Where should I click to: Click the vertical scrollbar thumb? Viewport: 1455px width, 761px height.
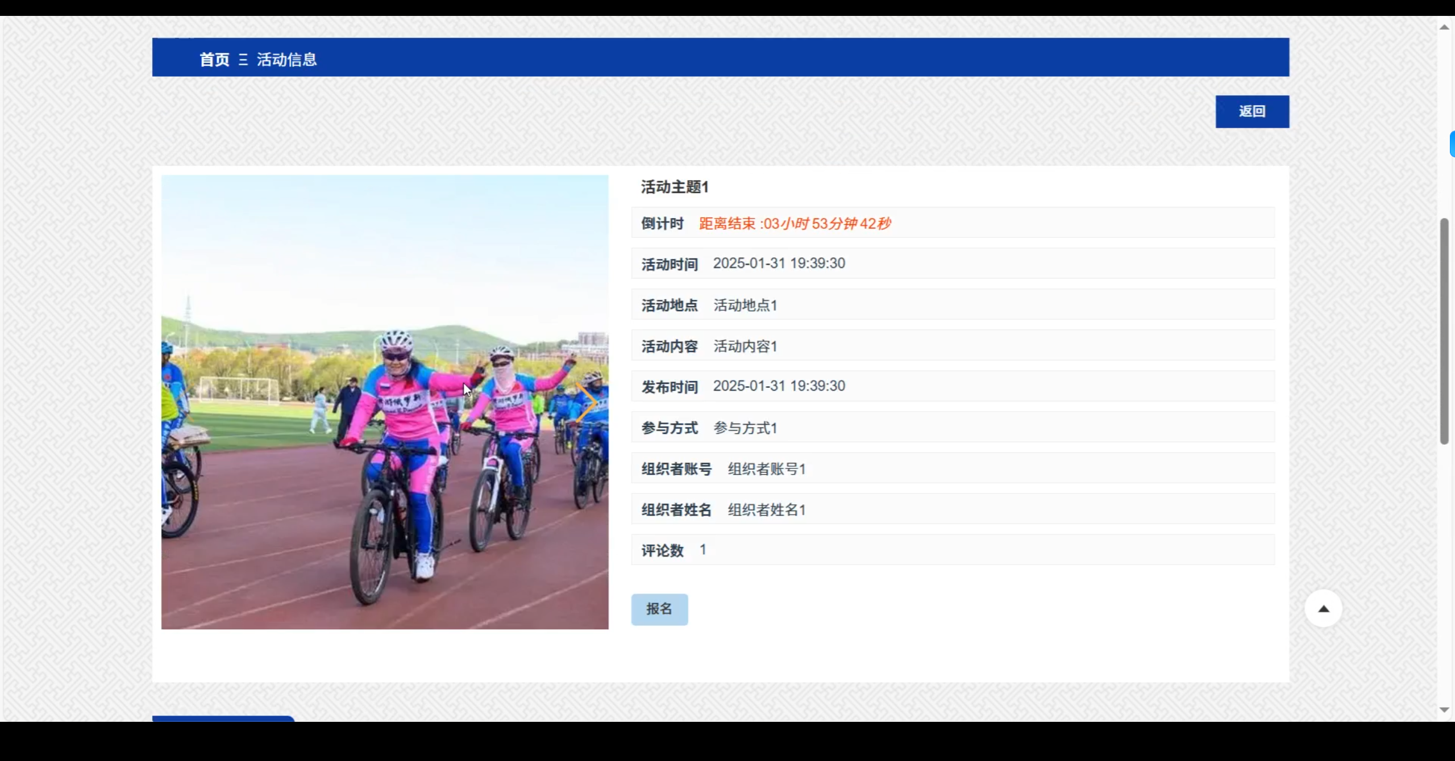(x=1444, y=331)
